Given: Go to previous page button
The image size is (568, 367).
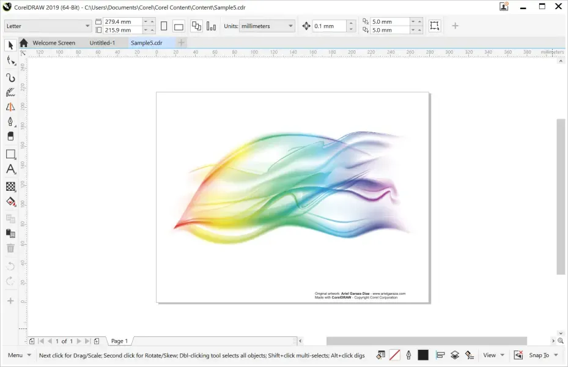Looking at the screenshot, I should 50,341.
